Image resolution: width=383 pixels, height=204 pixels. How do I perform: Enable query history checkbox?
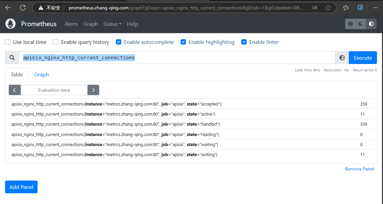point(56,42)
